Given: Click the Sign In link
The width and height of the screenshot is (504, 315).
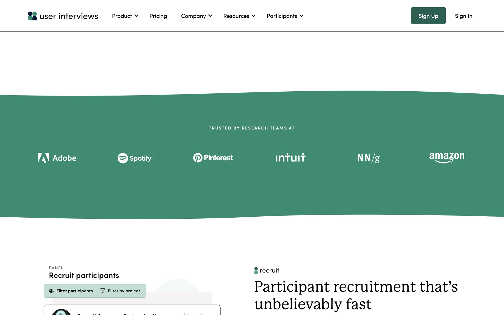Looking at the screenshot, I should (x=464, y=16).
